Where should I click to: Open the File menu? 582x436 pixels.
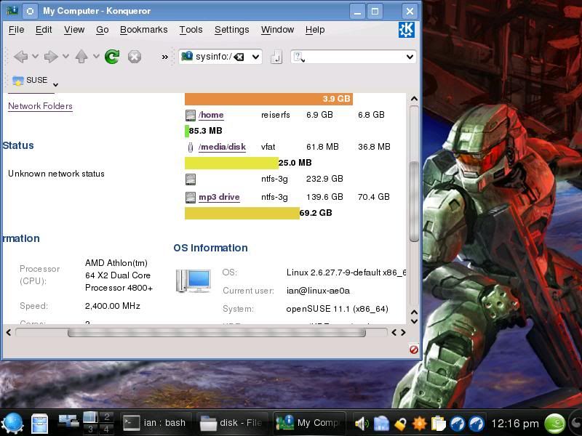(x=16, y=30)
